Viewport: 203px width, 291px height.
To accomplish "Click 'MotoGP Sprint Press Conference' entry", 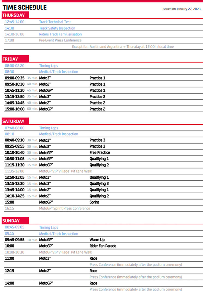I will coord(65,208).
